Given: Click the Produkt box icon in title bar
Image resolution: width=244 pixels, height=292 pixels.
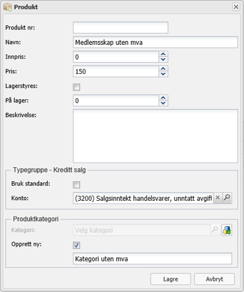Looking at the screenshot, I should tap(7, 7).
